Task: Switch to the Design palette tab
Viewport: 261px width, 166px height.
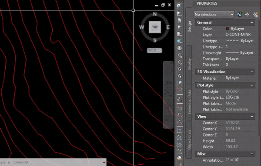Action: click(x=189, y=26)
